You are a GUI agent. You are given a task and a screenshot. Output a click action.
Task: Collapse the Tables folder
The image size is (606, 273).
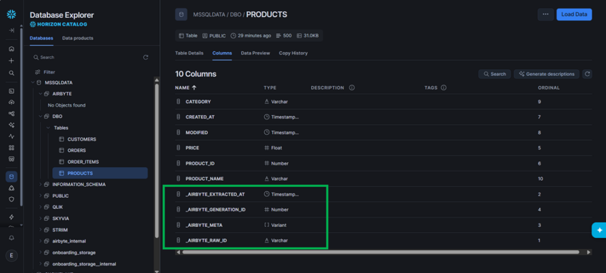click(48, 128)
